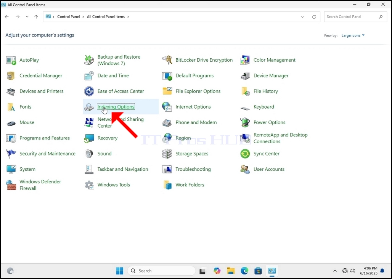The image size is (392, 279).
Task: Click the Recovery icon
Action: tap(89, 138)
